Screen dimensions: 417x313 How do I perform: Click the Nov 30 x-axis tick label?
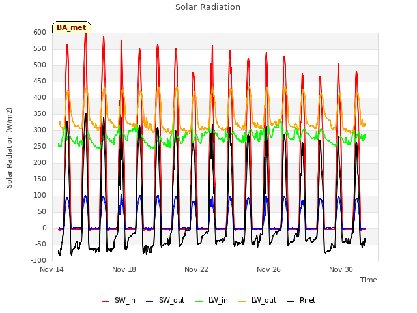coord(341,269)
